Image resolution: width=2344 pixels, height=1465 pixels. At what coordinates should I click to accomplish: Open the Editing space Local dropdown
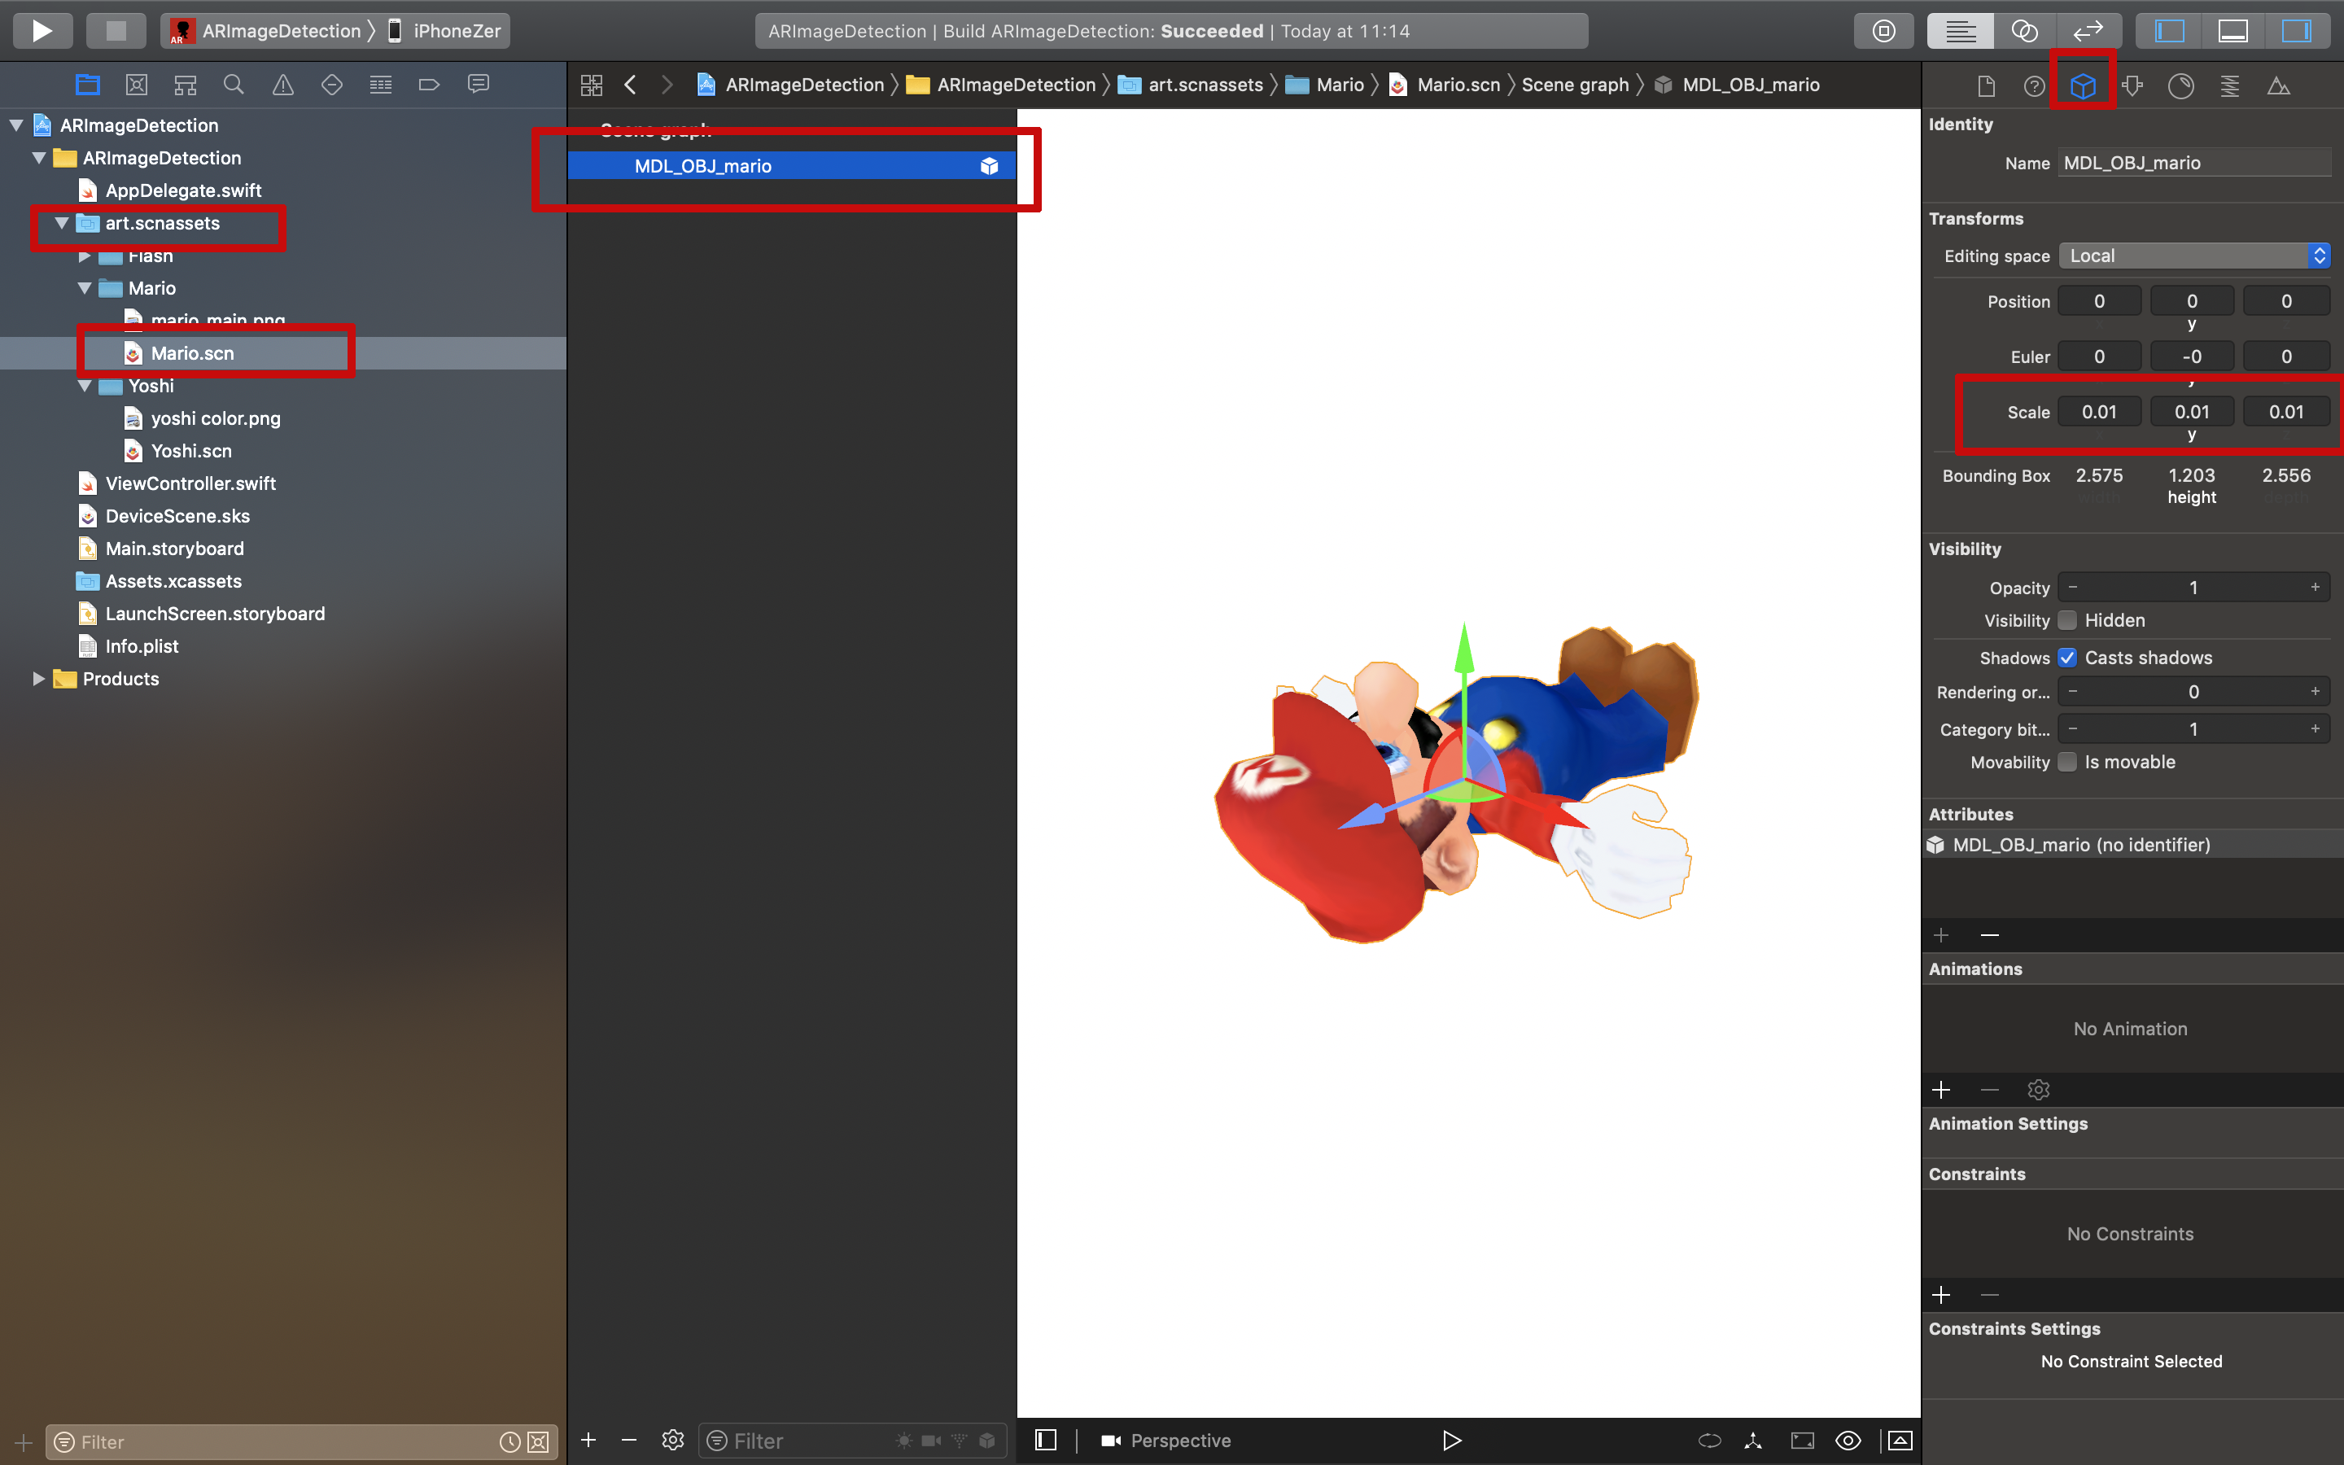click(2194, 256)
